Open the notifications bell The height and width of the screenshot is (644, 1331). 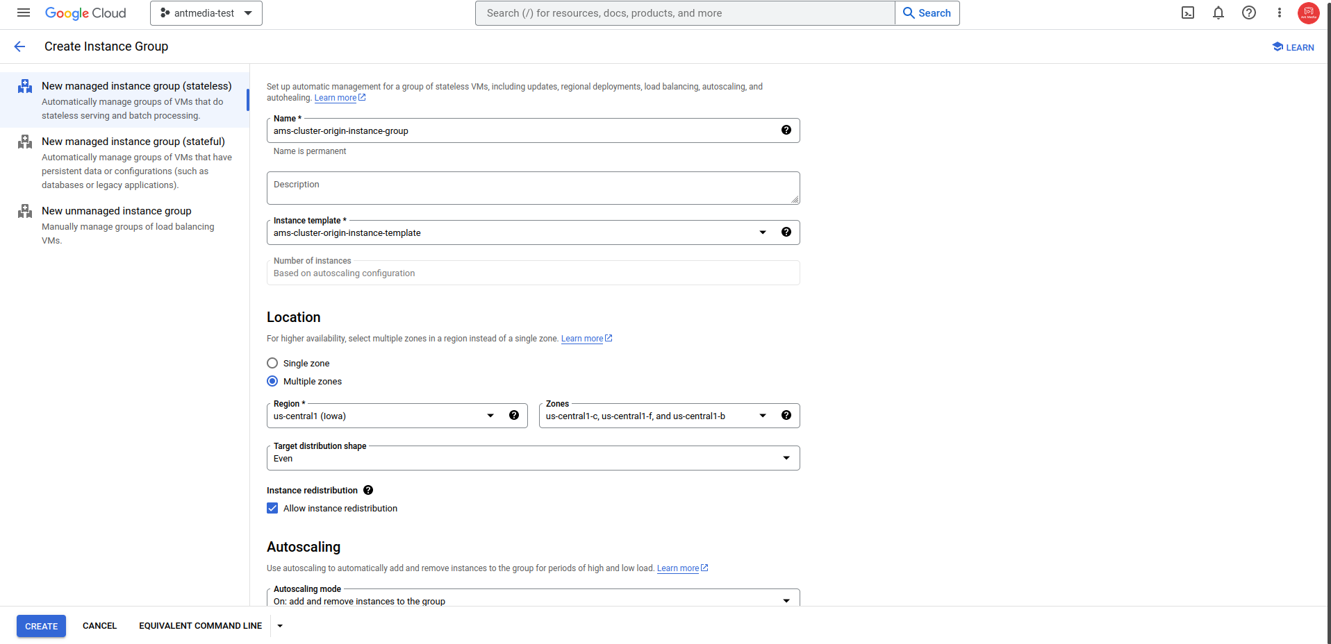1218,12
